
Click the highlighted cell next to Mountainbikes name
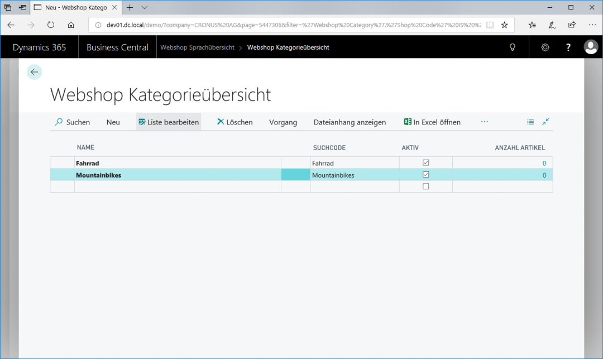[x=296, y=175]
